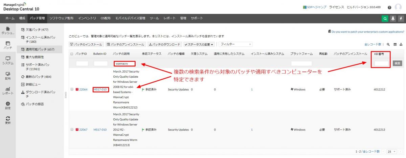The height and width of the screenshot is (158, 406).
Task: Expand the ステータスの変更 dropdown
Action: (199, 44)
